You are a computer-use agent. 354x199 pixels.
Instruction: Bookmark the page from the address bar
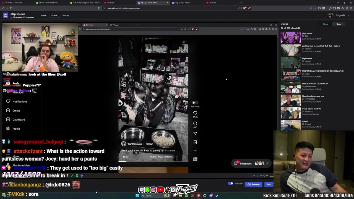[99, 8]
